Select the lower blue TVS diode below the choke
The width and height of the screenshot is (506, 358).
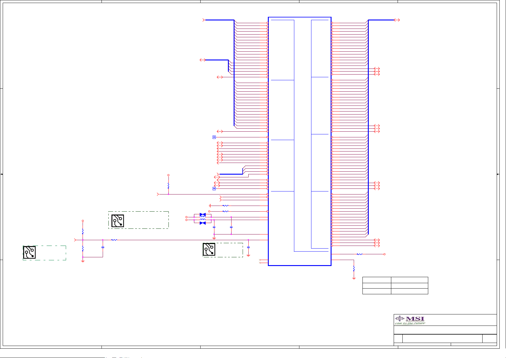click(203, 223)
